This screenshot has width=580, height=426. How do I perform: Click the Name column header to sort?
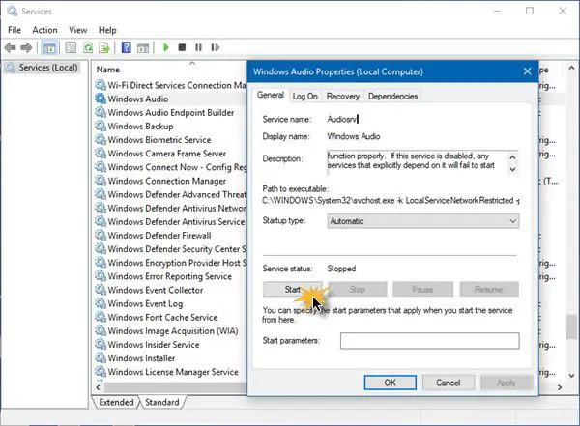pyautogui.click(x=108, y=70)
